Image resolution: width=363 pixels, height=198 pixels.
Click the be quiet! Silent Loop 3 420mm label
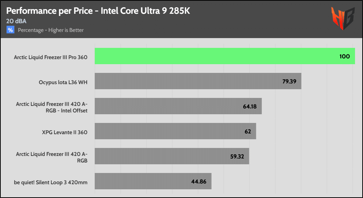click(50, 182)
